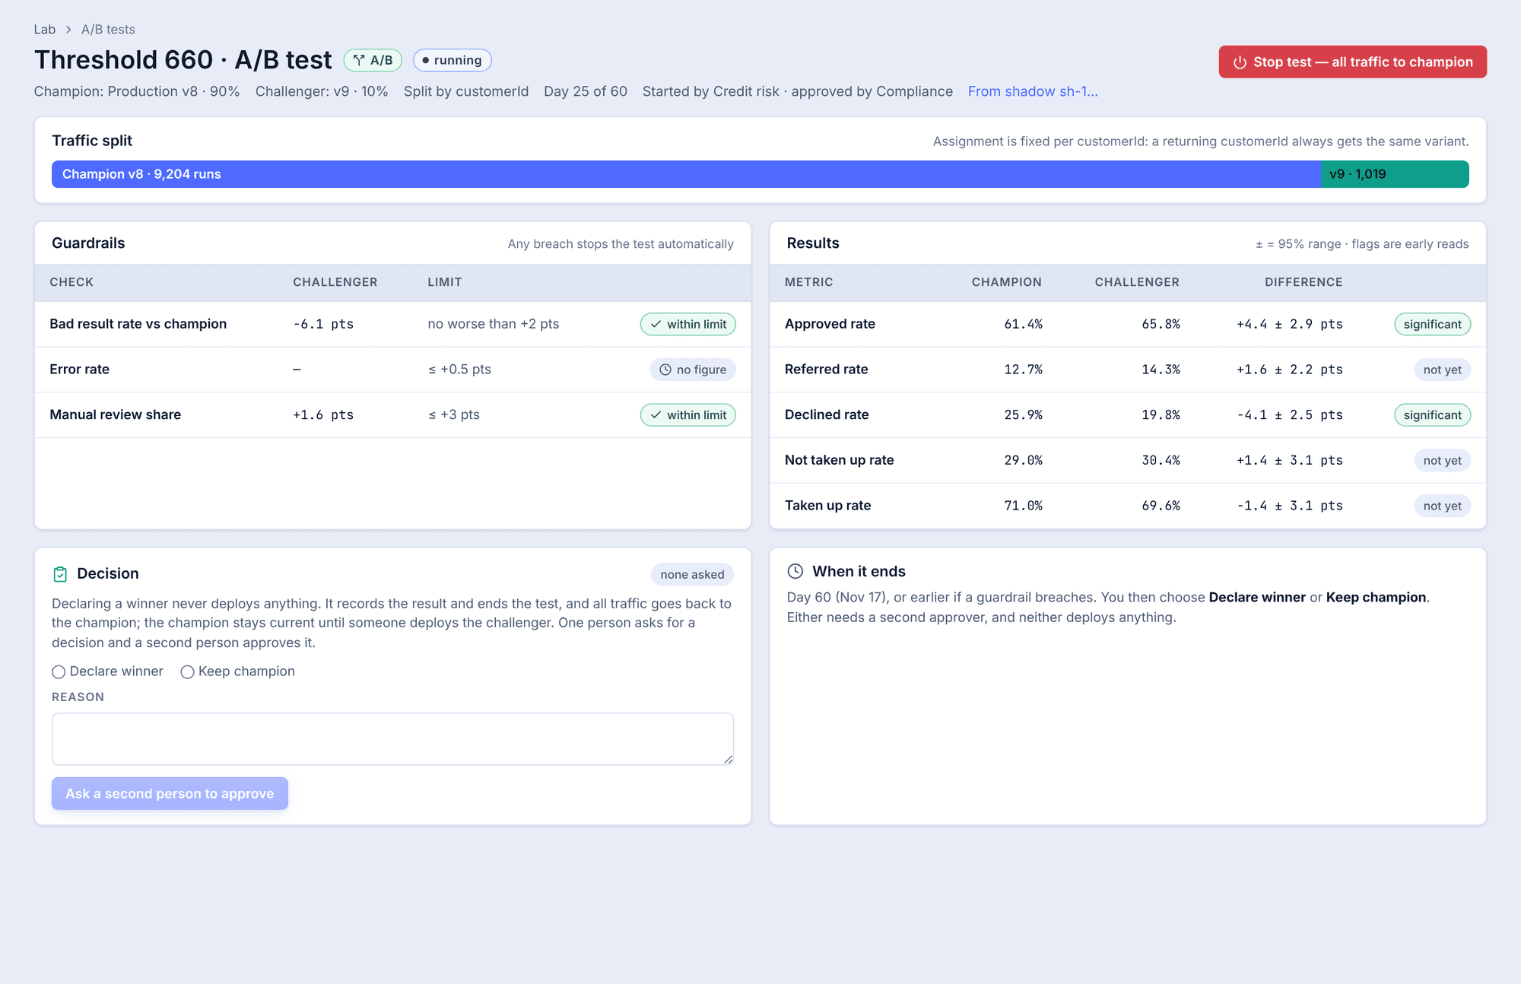
Task: Click the not yet badge for Not taken up rate
Action: 1442,461
